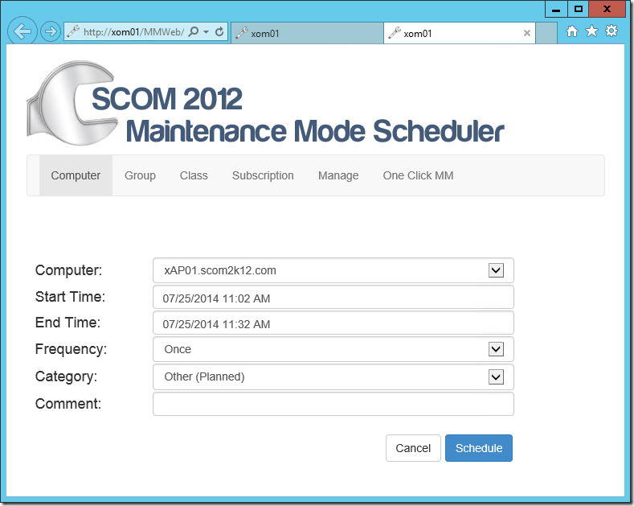Image resolution: width=634 pixels, height=506 pixels.
Task: Click the 'Start Time:' label
Action: (70, 297)
